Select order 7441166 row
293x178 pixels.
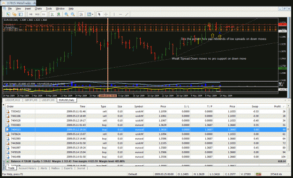[146, 116]
